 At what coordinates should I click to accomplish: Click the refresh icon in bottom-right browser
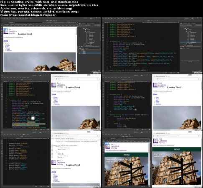click(x=158, y=136)
